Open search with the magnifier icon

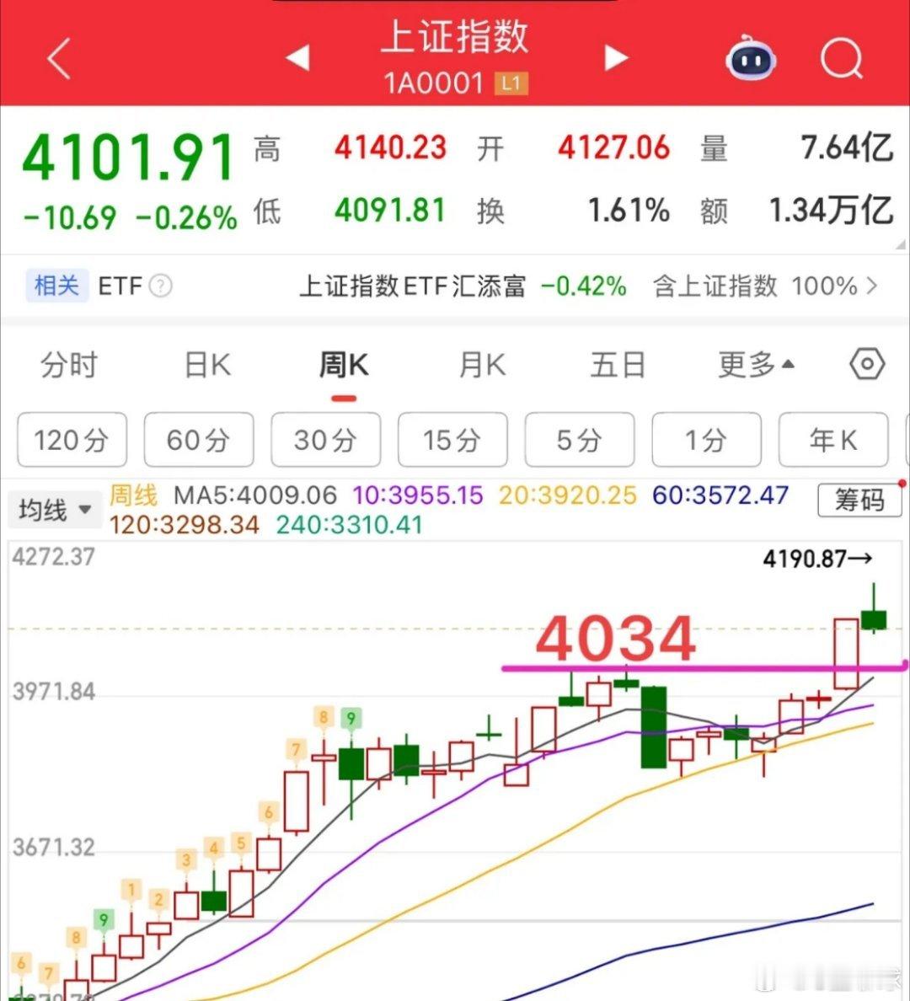[842, 58]
